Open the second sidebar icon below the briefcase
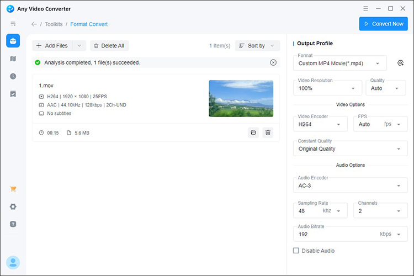The height and width of the screenshot is (276, 414). click(13, 59)
